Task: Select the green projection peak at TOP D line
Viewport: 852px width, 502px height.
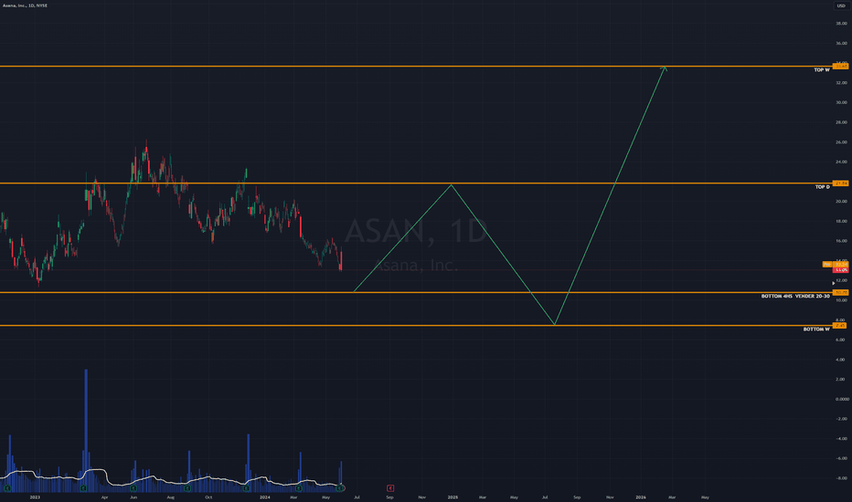Action: pos(451,186)
